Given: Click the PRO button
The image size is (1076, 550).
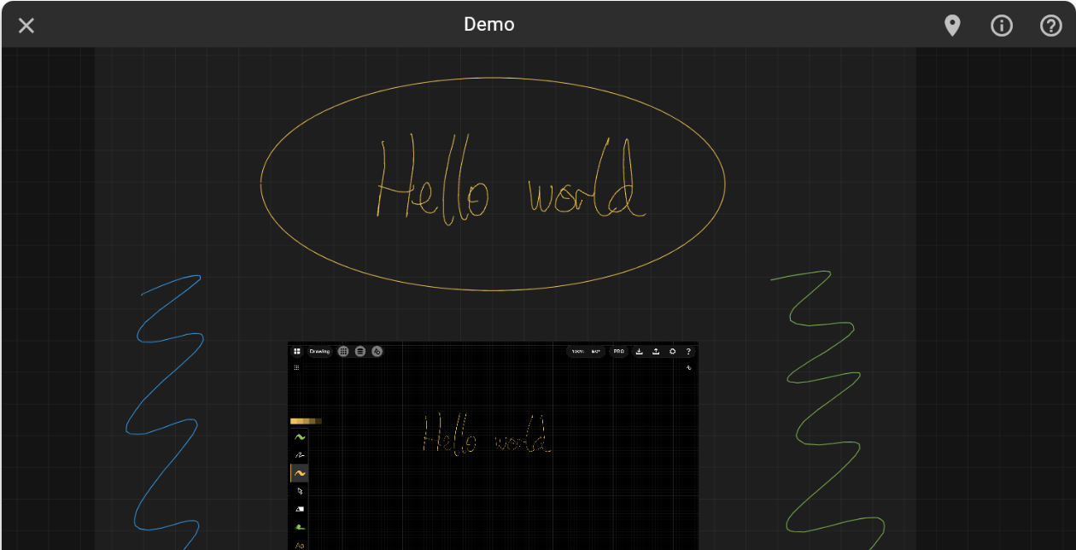Looking at the screenshot, I should tap(619, 351).
